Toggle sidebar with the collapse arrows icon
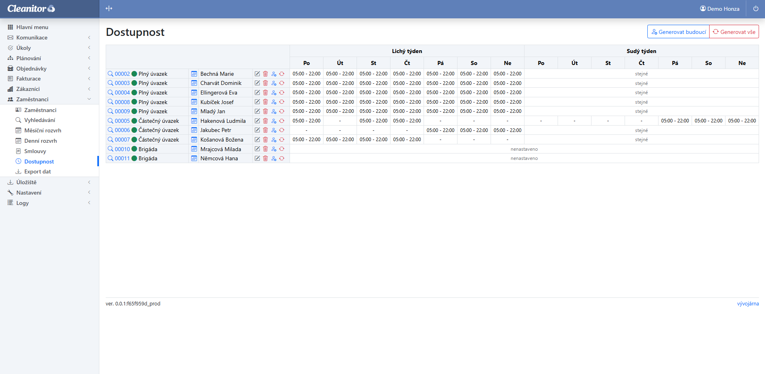765x374 pixels. [109, 9]
